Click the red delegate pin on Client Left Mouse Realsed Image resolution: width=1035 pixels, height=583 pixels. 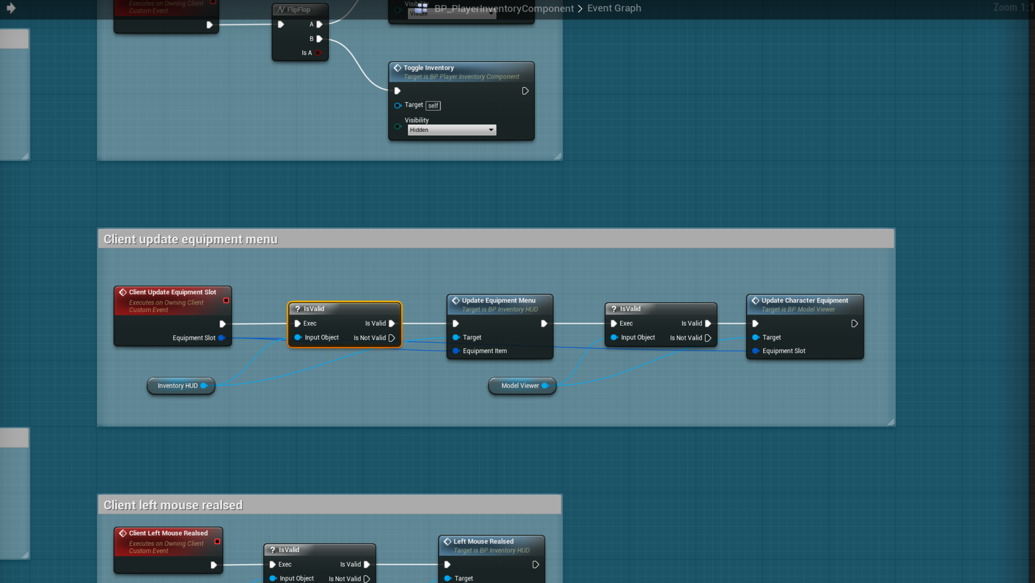(217, 541)
